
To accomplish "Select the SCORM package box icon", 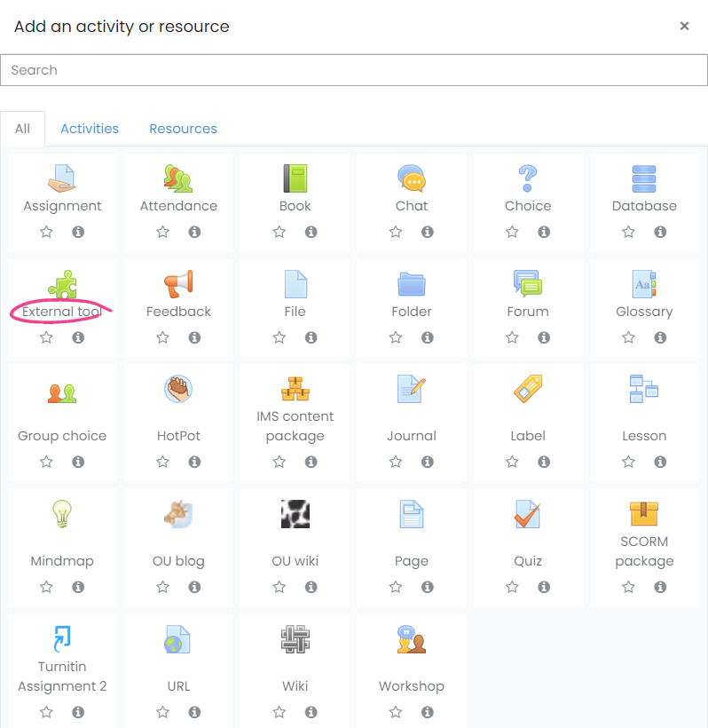I will point(644,514).
